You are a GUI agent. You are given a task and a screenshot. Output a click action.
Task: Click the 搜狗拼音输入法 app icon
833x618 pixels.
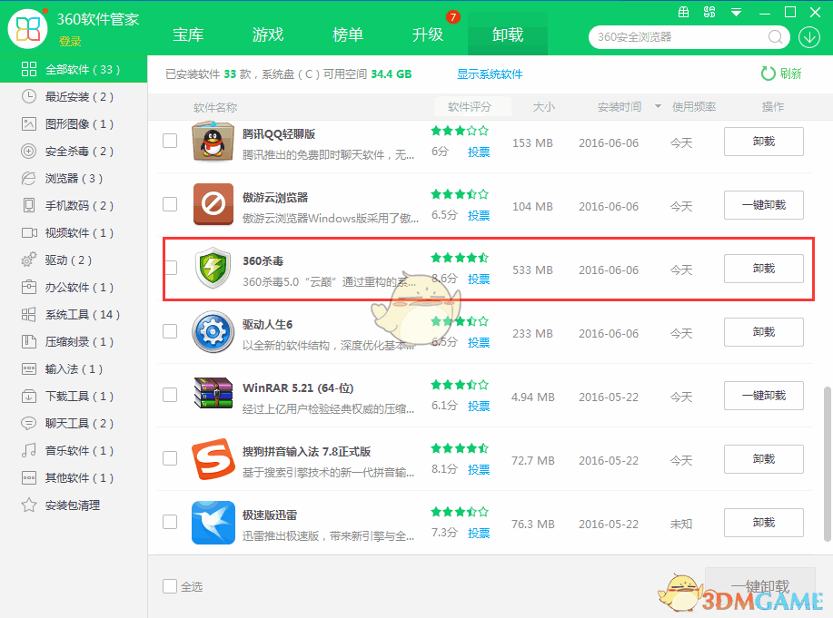pyautogui.click(x=213, y=458)
